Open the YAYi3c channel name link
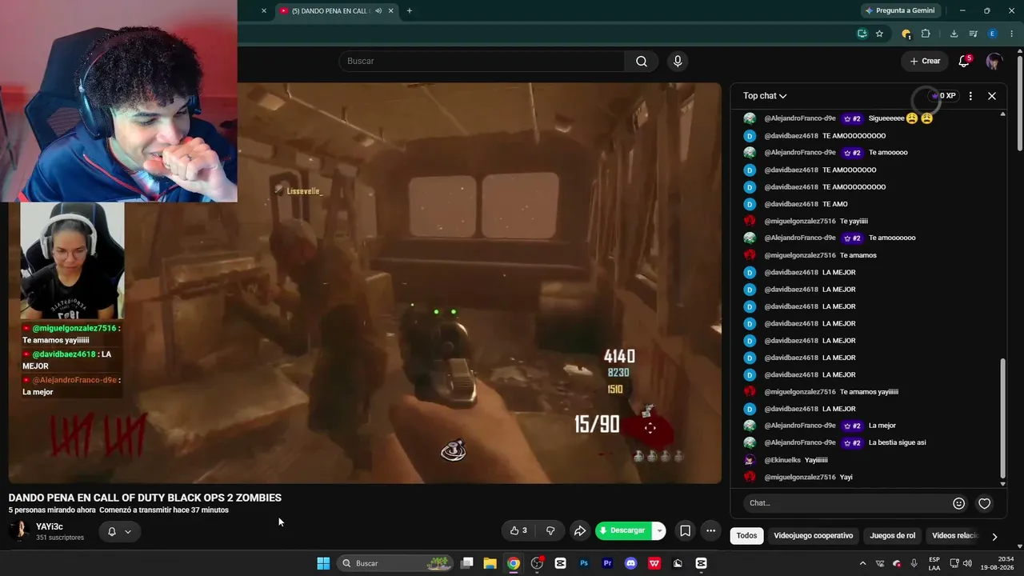1024x576 pixels. click(x=50, y=526)
